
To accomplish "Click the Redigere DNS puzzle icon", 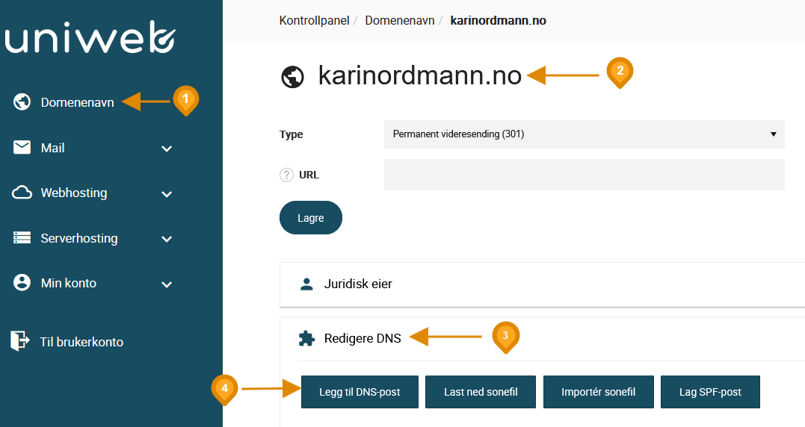I will (x=306, y=338).
